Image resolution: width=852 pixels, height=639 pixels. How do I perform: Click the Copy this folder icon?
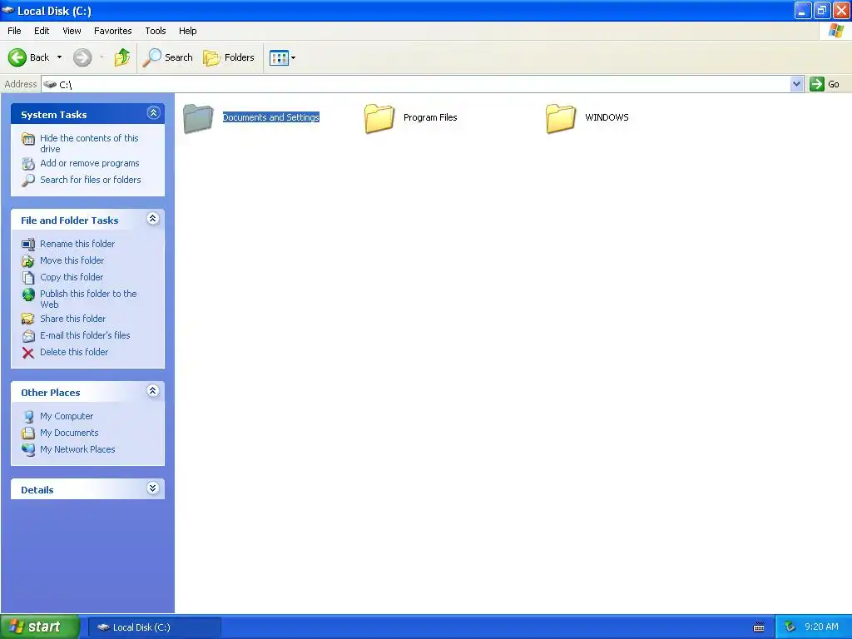[28, 278]
